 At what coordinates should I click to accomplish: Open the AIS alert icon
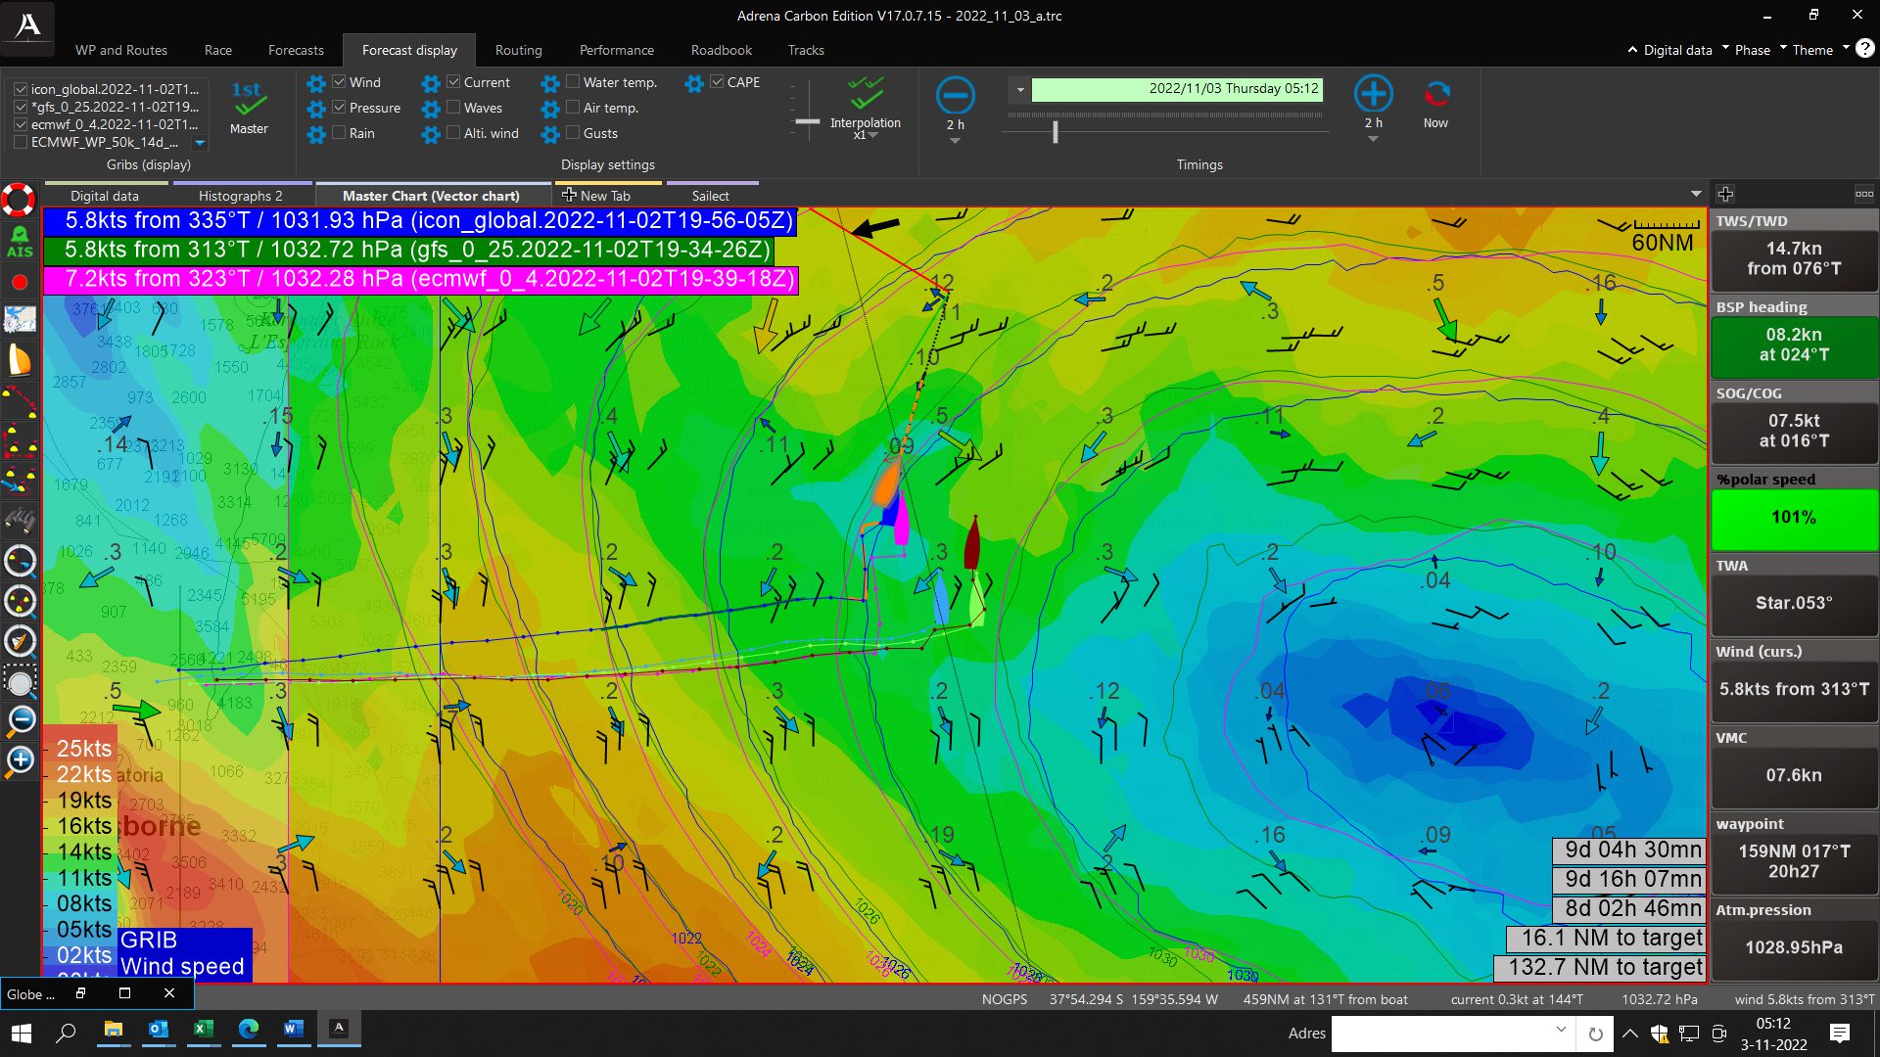[19, 242]
